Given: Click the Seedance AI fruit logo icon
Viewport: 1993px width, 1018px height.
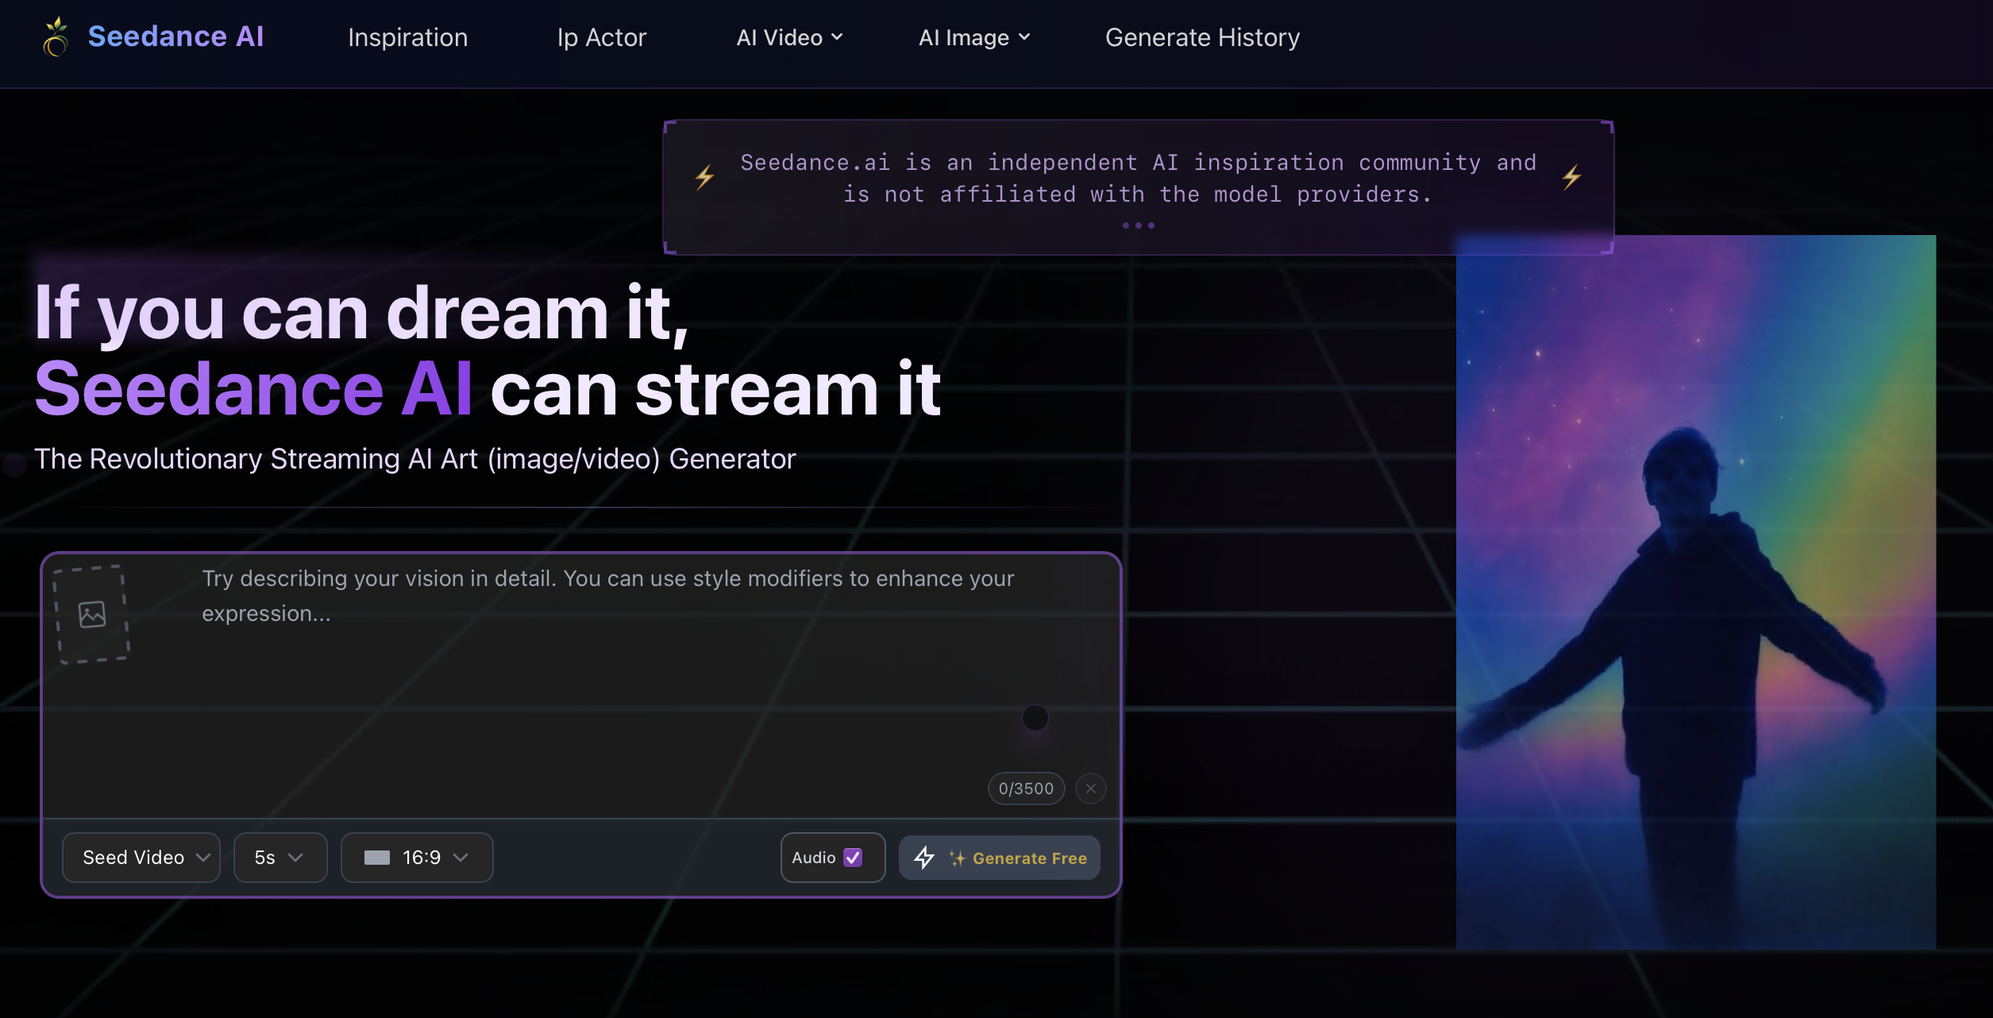Looking at the screenshot, I should point(56,37).
